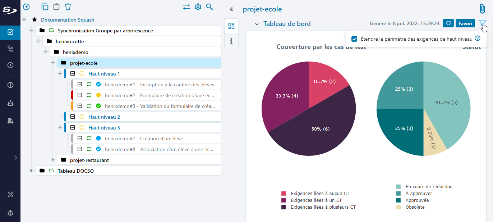Click the delete trash icon
The height and width of the screenshot is (222, 493).
click(x=68, y=6)
